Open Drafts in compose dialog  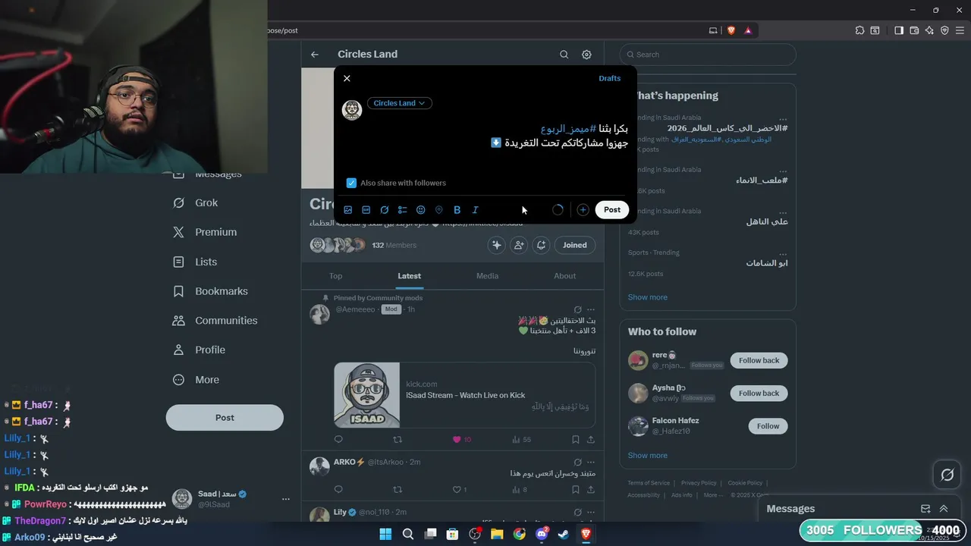click(x=609, y=78)
